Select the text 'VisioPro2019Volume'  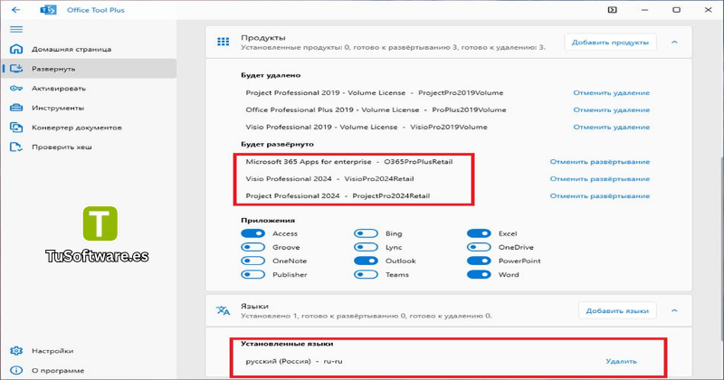pyautogui.click(x=449, y=127)
